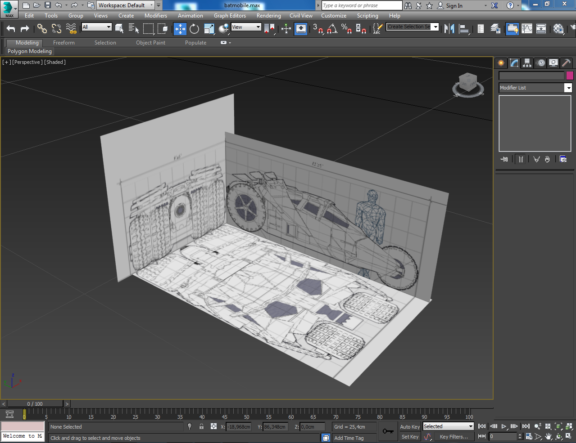Click the magenta object color swatch

point(570,76)
